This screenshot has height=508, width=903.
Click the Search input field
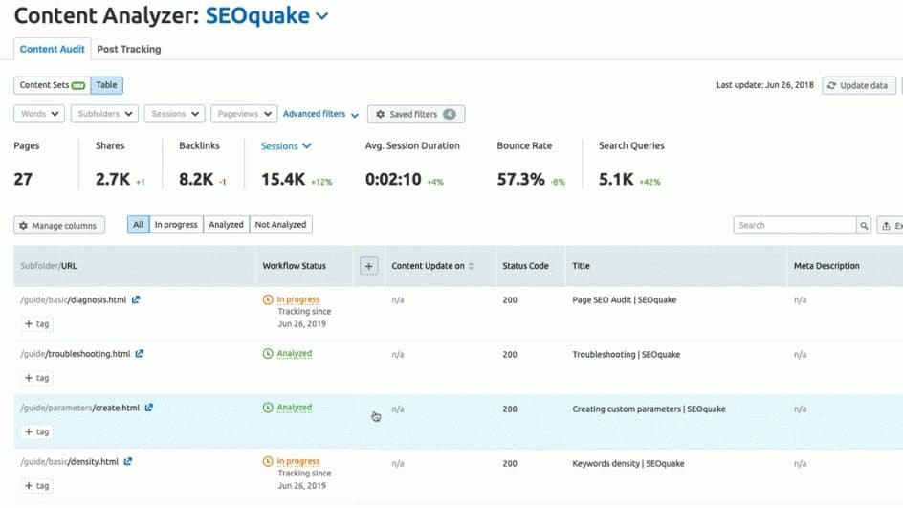pos(795,225)
